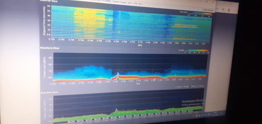
Task: Open the collections icon in background browser
Action: 223,9
